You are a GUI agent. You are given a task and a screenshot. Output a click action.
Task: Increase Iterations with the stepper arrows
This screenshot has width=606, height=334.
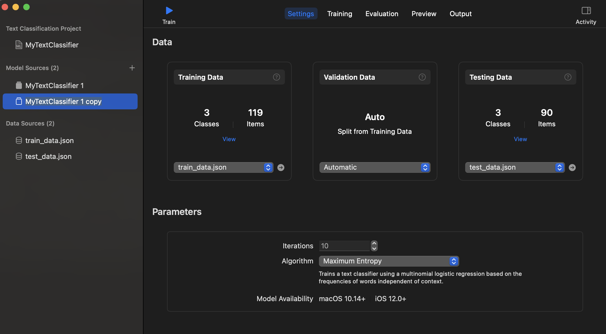click(x=374, y=243)
